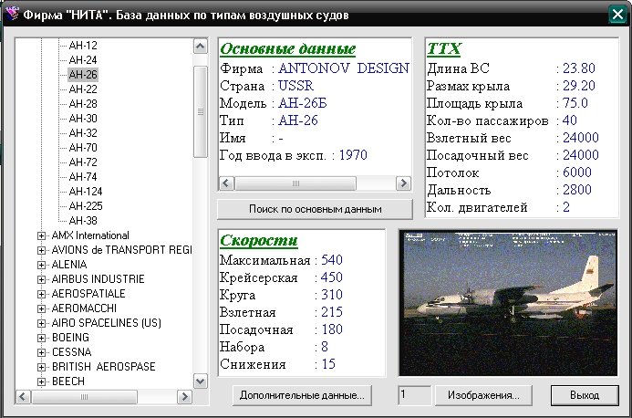Click the AIRBUS INDUSTRIE label
This screenshot has height=418, width=632.
click(98, 278)
